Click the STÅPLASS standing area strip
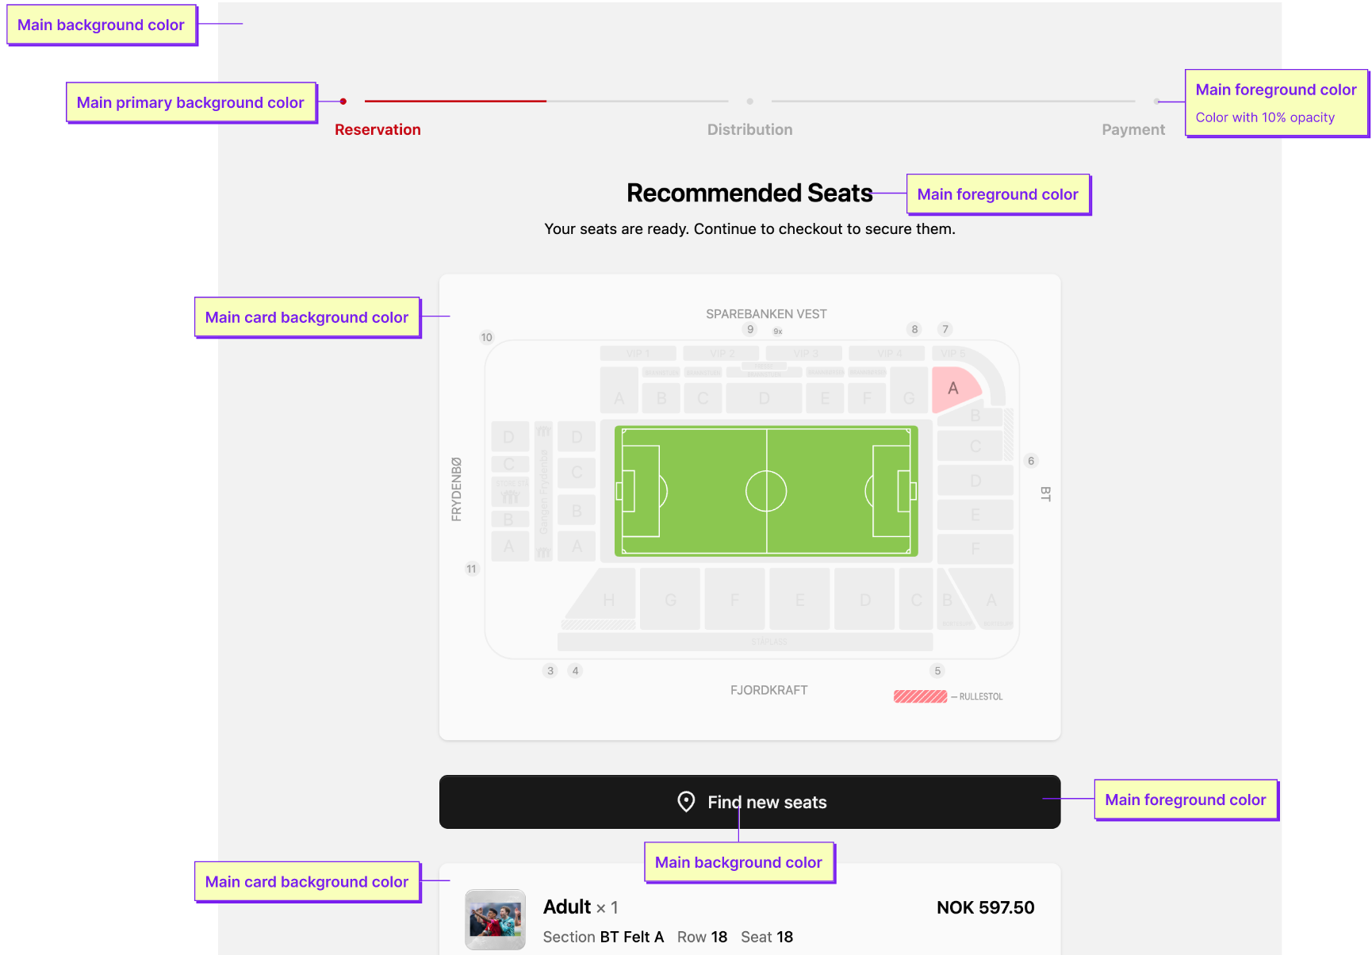Image resolution: width=1372 pixels, height=955 pixels. pyautogui.click(x=745, y=642)
